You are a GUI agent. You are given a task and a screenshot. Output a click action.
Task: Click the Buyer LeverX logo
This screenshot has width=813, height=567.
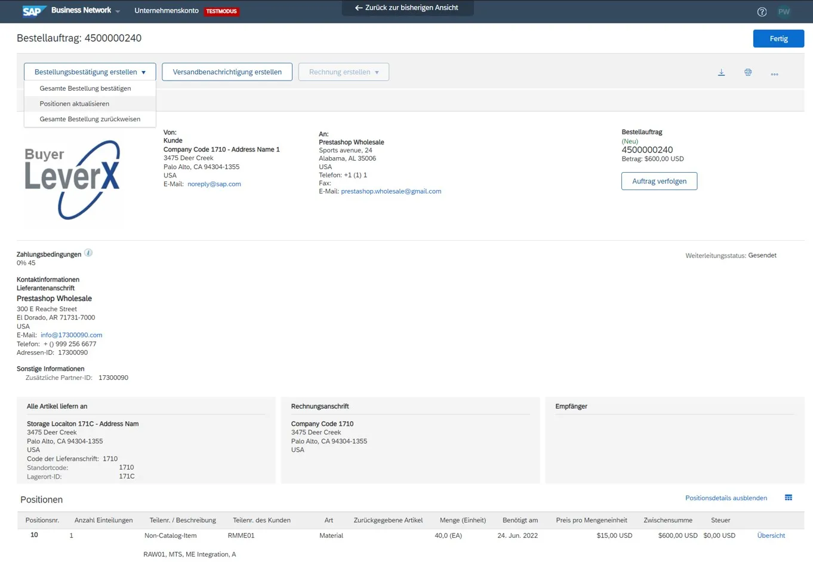click(x=72, y=180)
